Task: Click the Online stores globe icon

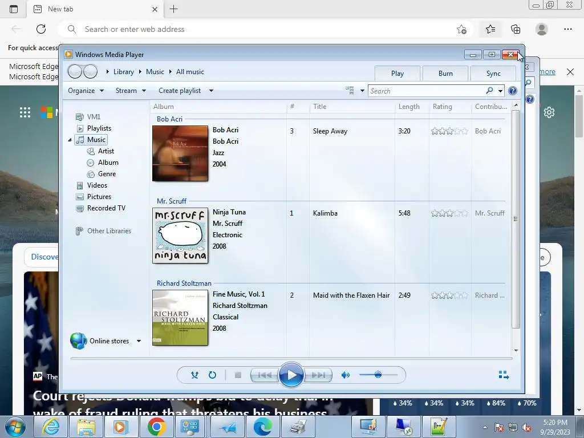Action: [79, 340]
